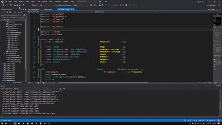Click the master branch in status bar
The image size is (222, 125).
click(211, 120)
